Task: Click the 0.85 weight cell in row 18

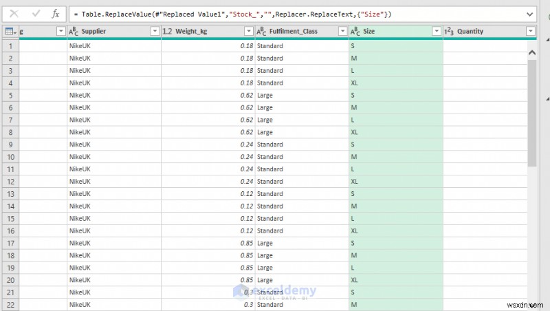Action: [208, 255]
